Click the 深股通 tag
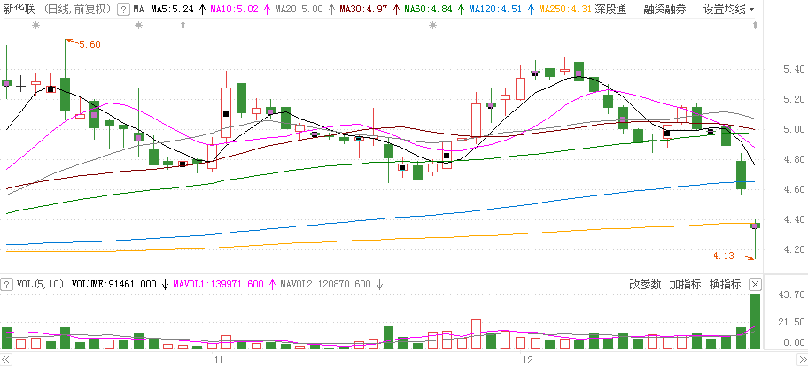Screen dimensions: 808x367 (610, 9)
